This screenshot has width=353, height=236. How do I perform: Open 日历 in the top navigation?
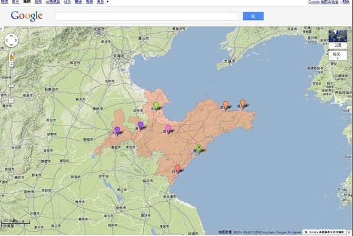(68, 2)
